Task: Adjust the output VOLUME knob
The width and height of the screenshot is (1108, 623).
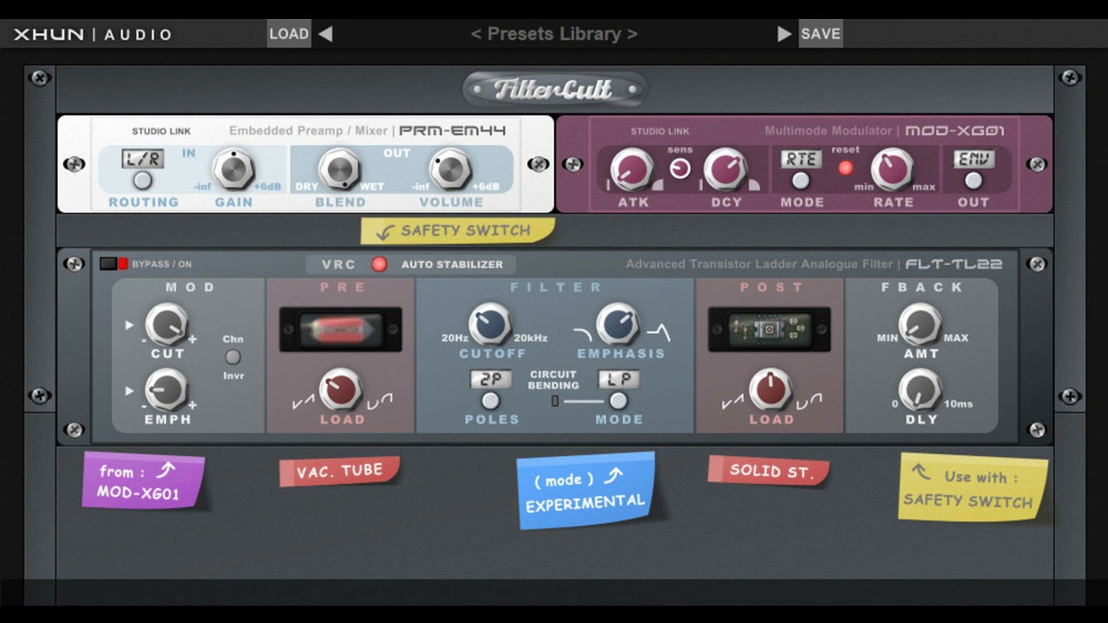Action: pyautogui.click(x=450, y=169)
